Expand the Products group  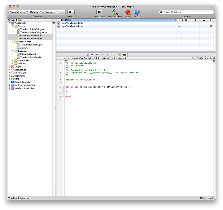pyautogui.click(x=13, y=63)
